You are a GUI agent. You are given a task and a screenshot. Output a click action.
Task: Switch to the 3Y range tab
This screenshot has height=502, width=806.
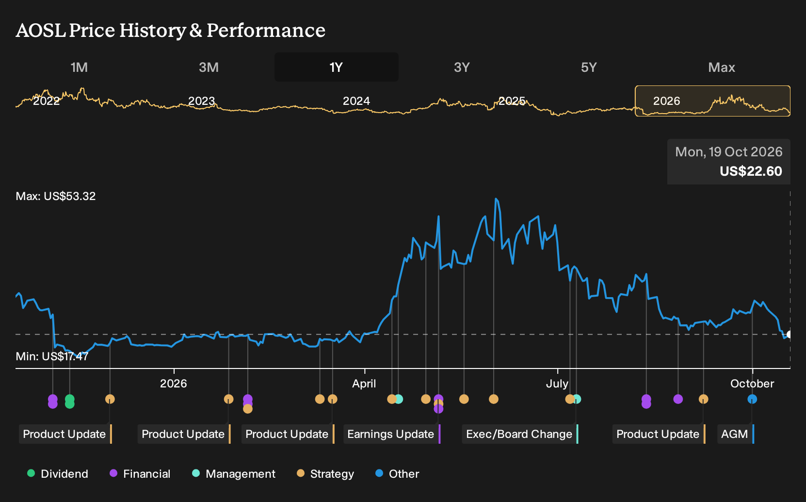[x=462, y=67]
